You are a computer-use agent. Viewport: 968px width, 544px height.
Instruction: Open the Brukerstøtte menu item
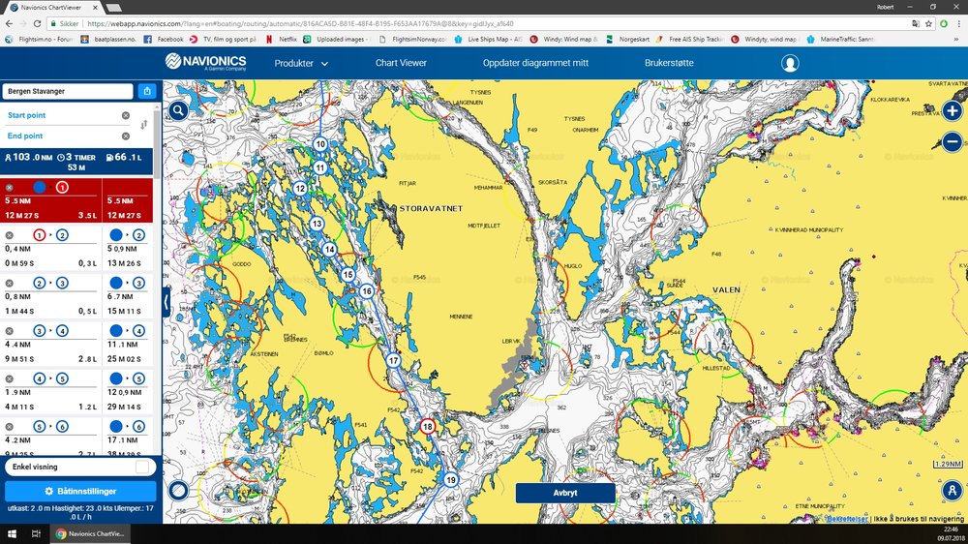pos(669,63)
